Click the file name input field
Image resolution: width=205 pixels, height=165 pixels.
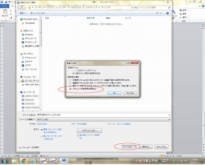point(103,115)
